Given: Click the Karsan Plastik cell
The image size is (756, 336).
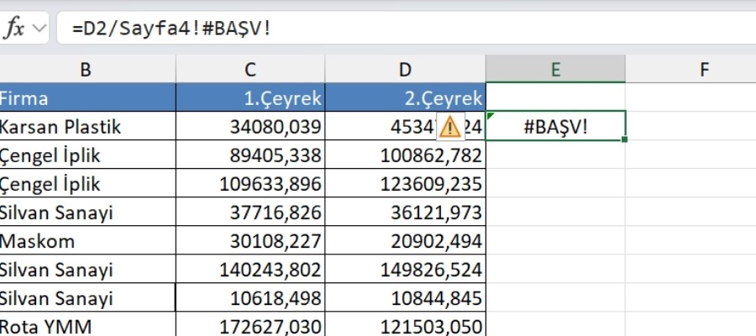Looking at the screenshot, I should tap(87, 127).
